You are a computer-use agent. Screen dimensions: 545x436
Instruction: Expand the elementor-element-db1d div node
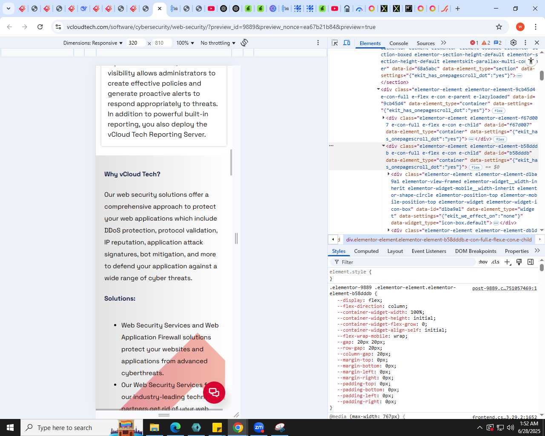[388, 230]
